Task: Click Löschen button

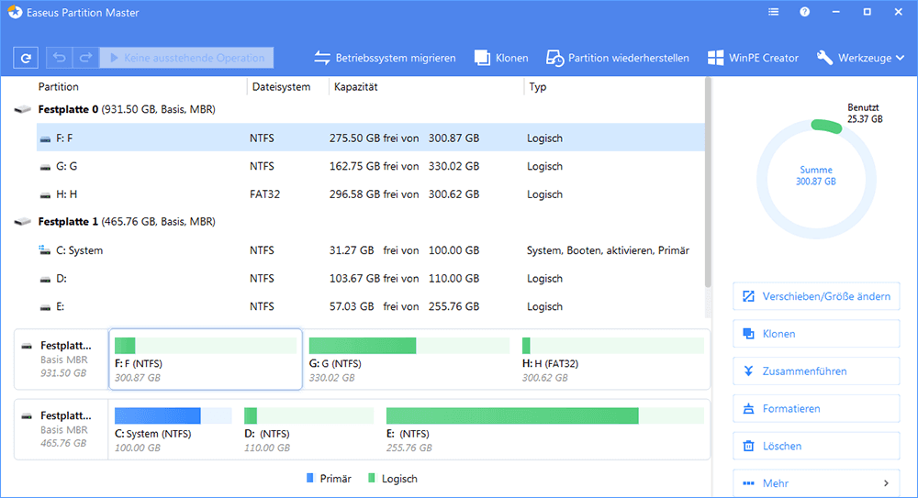Action: pyautogui.click(x=816, y=446)
